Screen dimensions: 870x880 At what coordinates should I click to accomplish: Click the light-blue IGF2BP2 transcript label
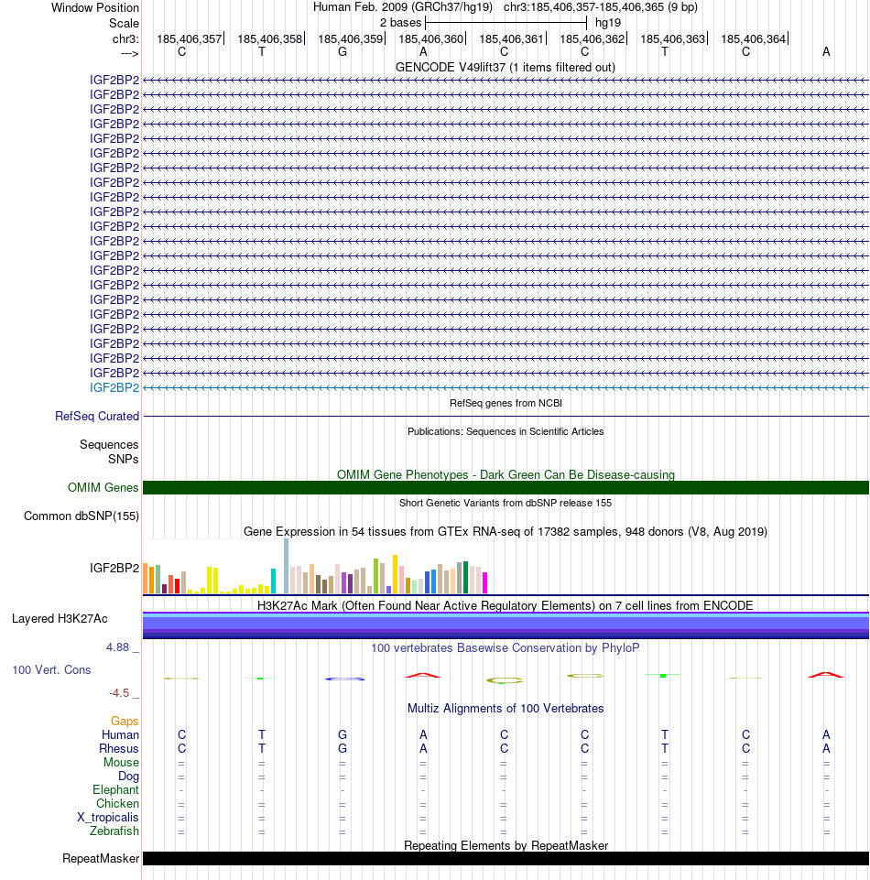pos(114,388)
